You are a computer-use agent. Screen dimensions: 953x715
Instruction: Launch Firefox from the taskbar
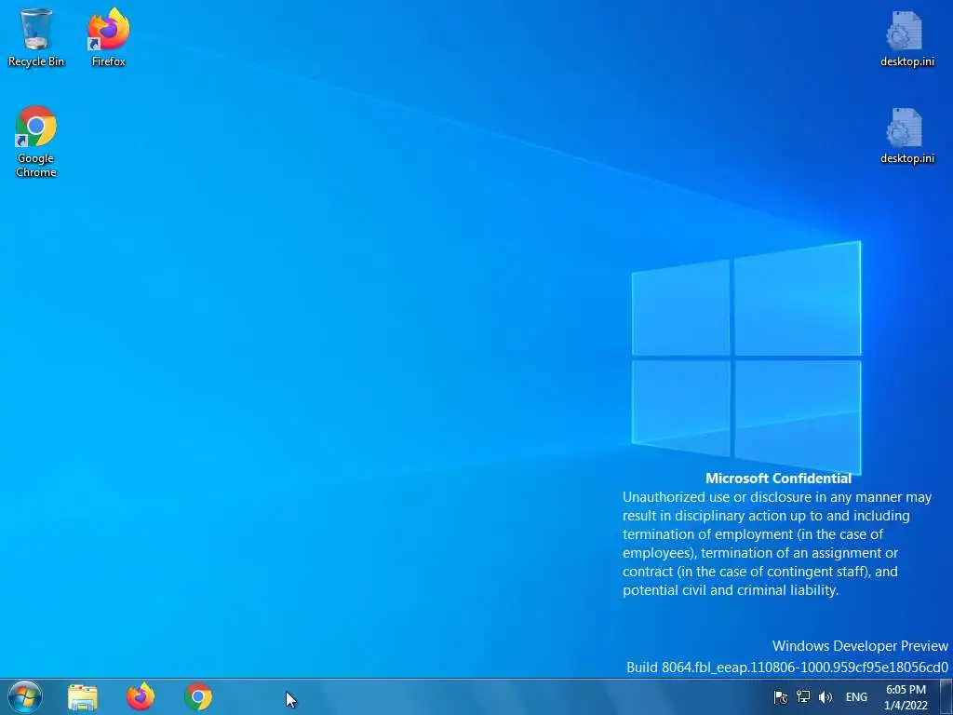click(x=141, y=696)
